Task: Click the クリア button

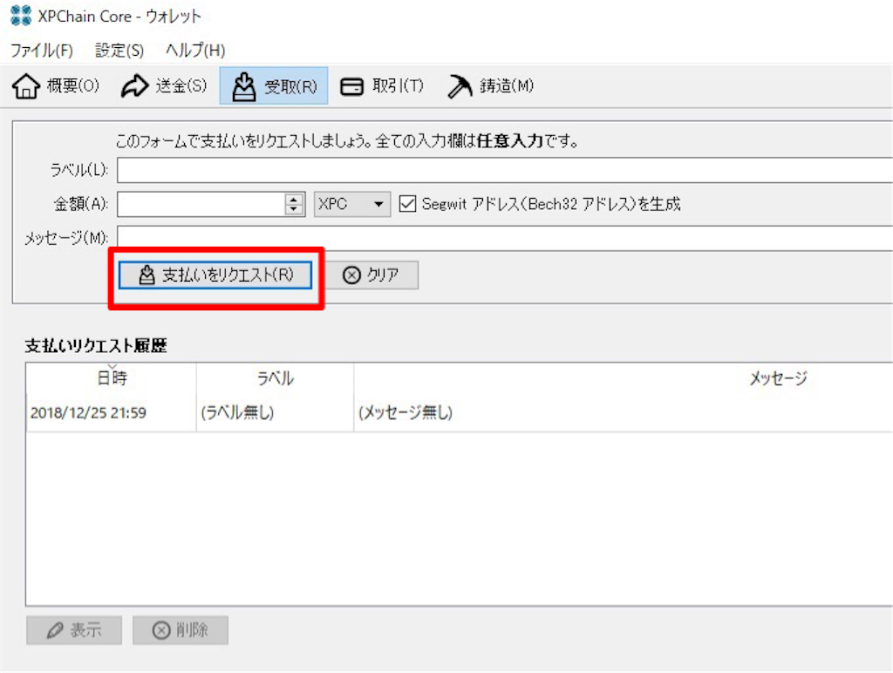Action: click(x=371, y=275)
